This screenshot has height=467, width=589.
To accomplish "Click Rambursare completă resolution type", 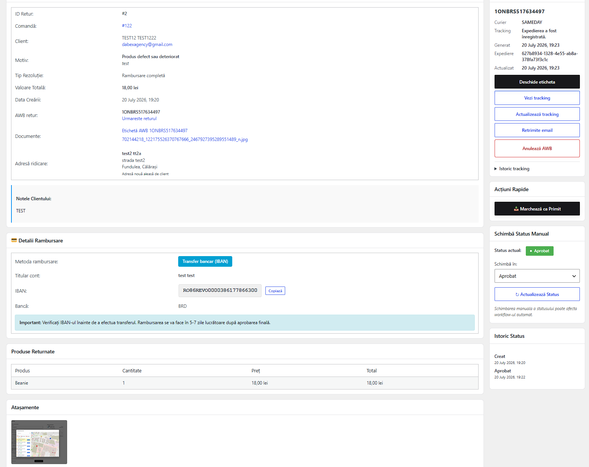I will (144, 76).
